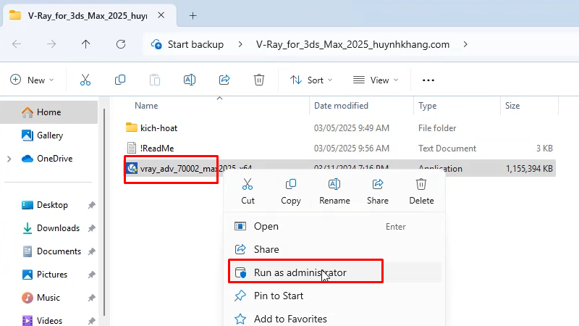Open Music in navigation pane
The width and height of the screenshot is (579, 326).
pyautogui.click(x=48, y=298)
